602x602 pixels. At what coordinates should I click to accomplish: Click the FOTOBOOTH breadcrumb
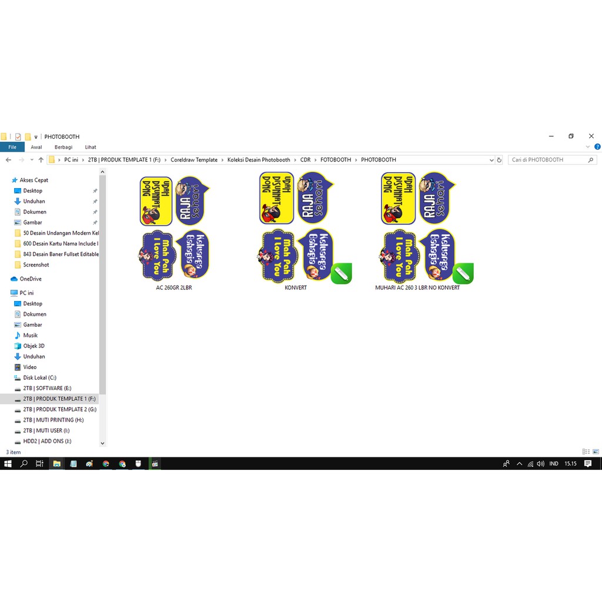(336, 160)
